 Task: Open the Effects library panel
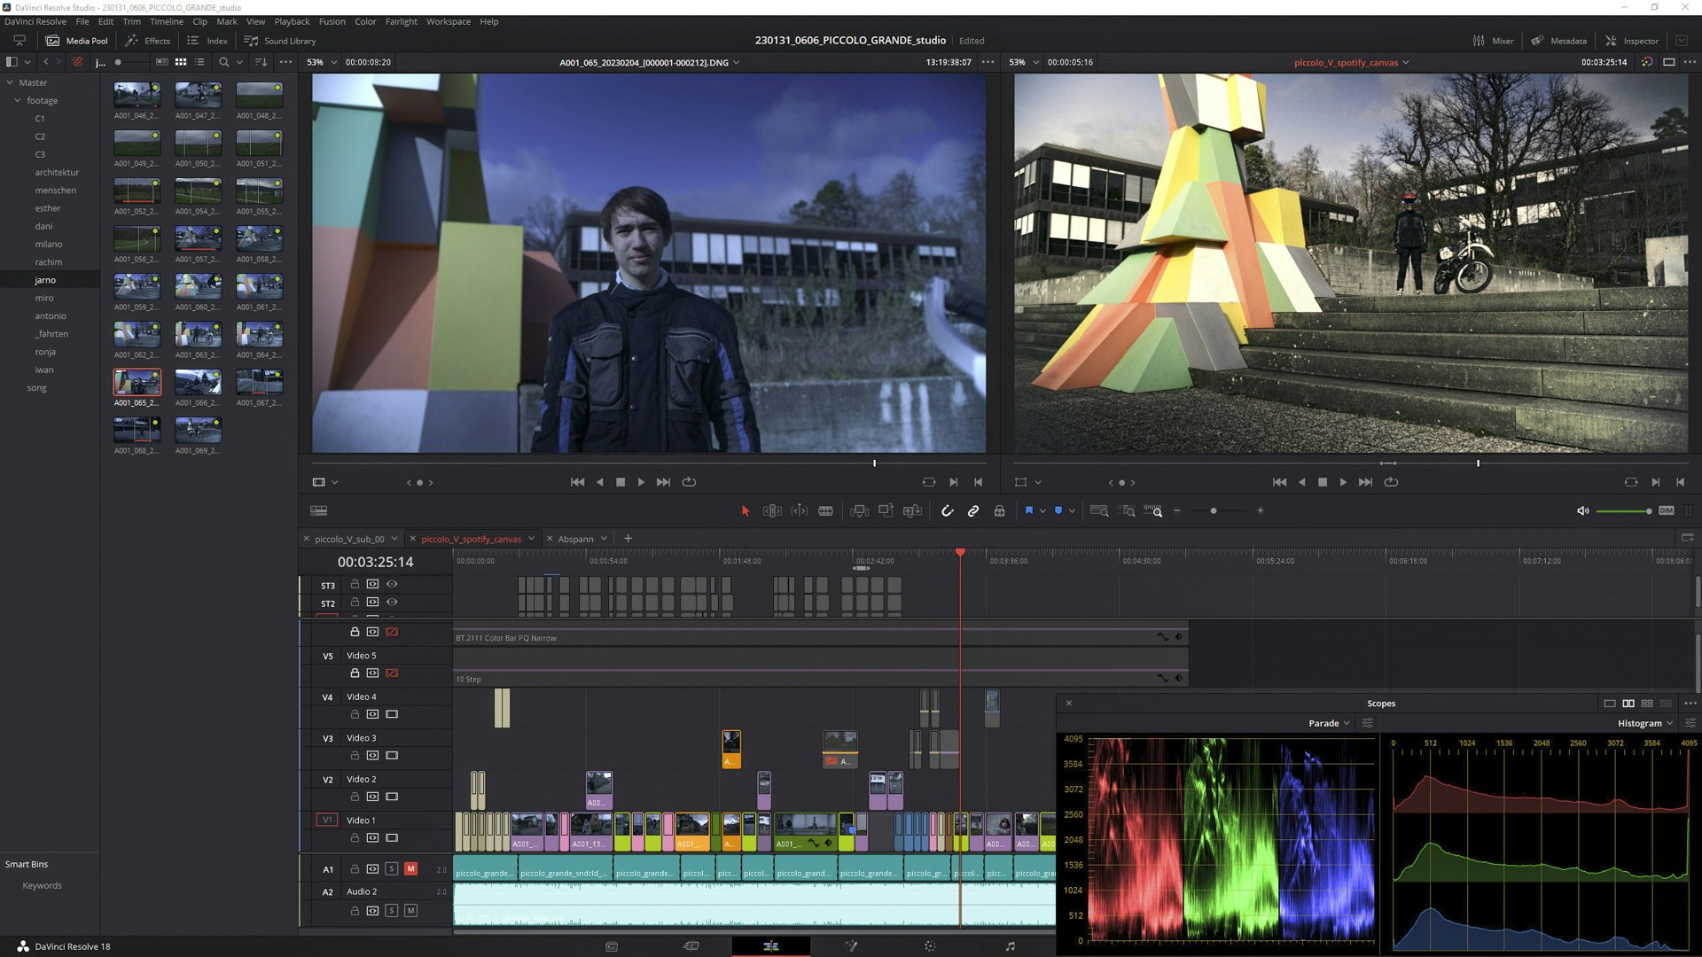pyautogui.click(x=149, y=41)
